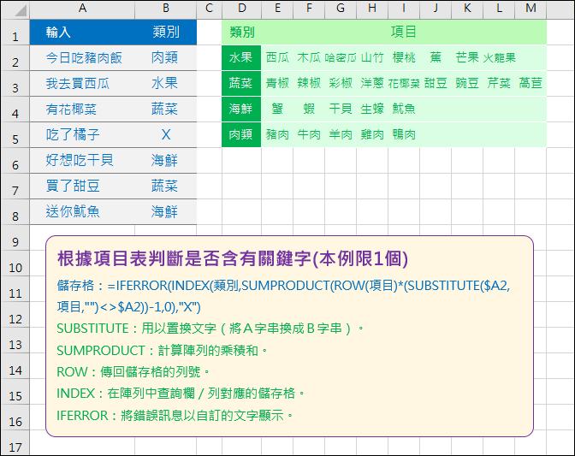Image resolution: width=575 pixels, height=456 pixels.
Task: Select the dark green 肉類 category cell
Action: point(241,135)
